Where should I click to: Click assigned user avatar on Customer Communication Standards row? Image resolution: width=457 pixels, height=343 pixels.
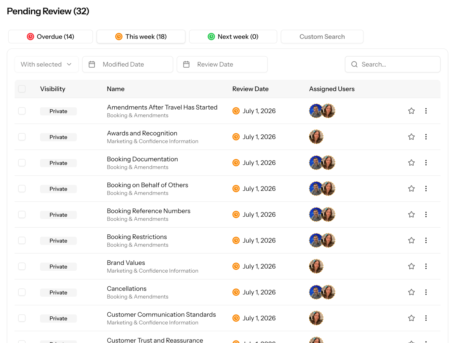(x=316, y=318)
